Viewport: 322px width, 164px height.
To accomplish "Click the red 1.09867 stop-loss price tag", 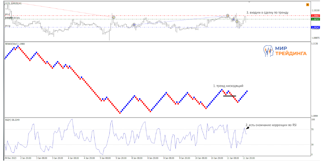I will 315,16.
